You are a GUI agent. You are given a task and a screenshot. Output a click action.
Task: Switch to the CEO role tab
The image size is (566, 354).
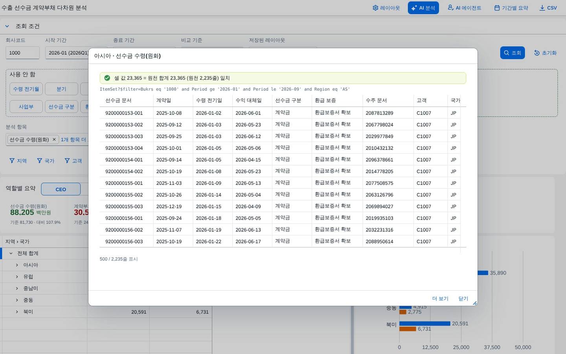61,189
